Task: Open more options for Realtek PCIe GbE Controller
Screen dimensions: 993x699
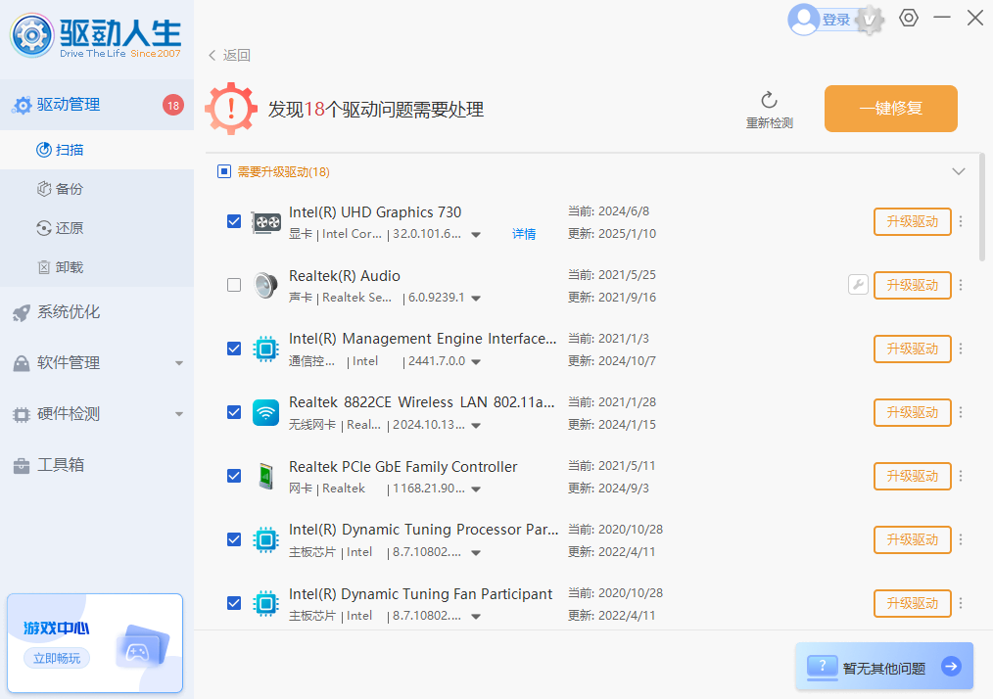Action: 961,476
